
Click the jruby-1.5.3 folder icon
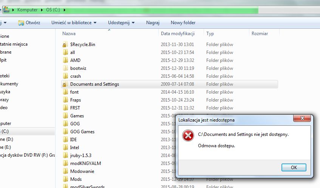(65, 156)
